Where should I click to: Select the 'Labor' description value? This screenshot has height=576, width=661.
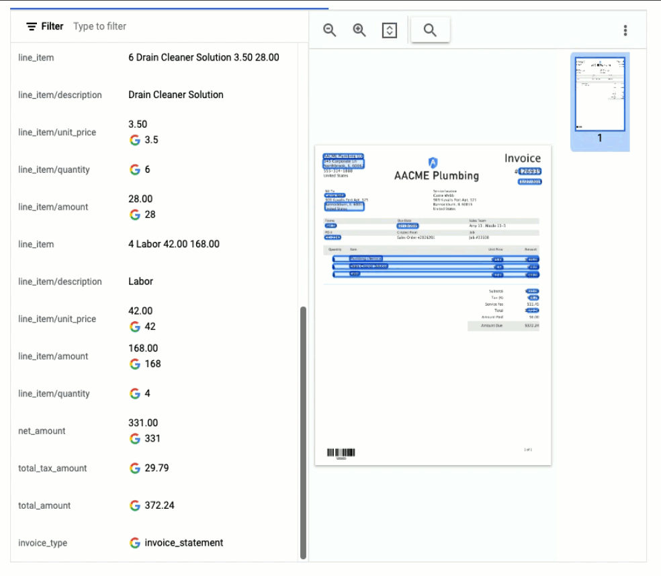point(141,281)
